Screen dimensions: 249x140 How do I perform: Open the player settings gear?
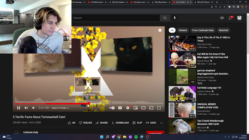pos(128,108)
